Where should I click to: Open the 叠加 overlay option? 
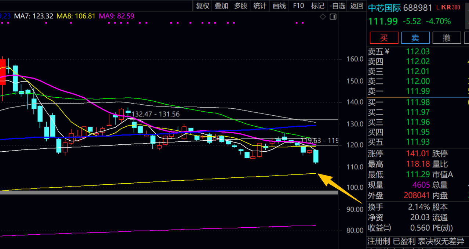point(221,6)
